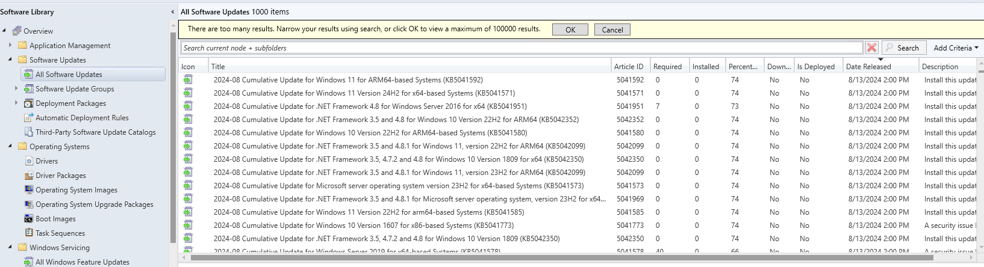984x267 pixels.
Task: Sort by the Title column header
Action: [x=409, y=66]
